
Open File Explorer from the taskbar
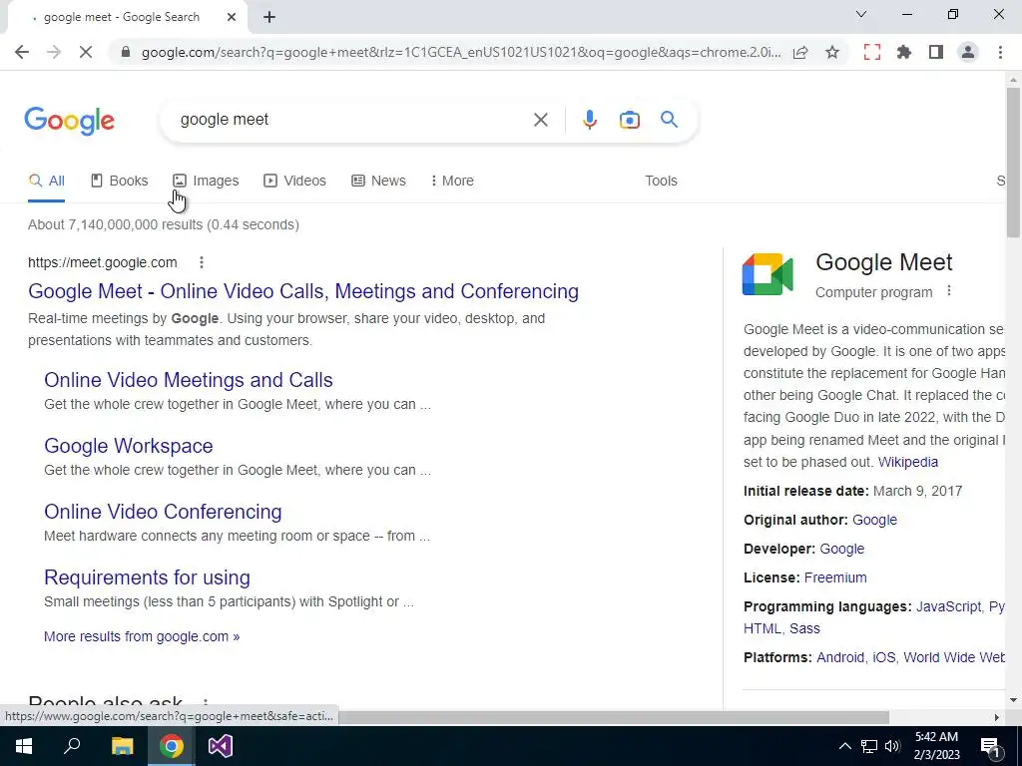122,746
